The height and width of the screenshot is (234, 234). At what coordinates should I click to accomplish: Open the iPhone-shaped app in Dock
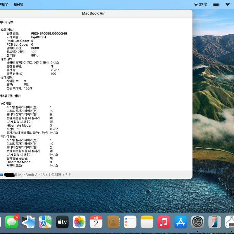pos(215,222)
